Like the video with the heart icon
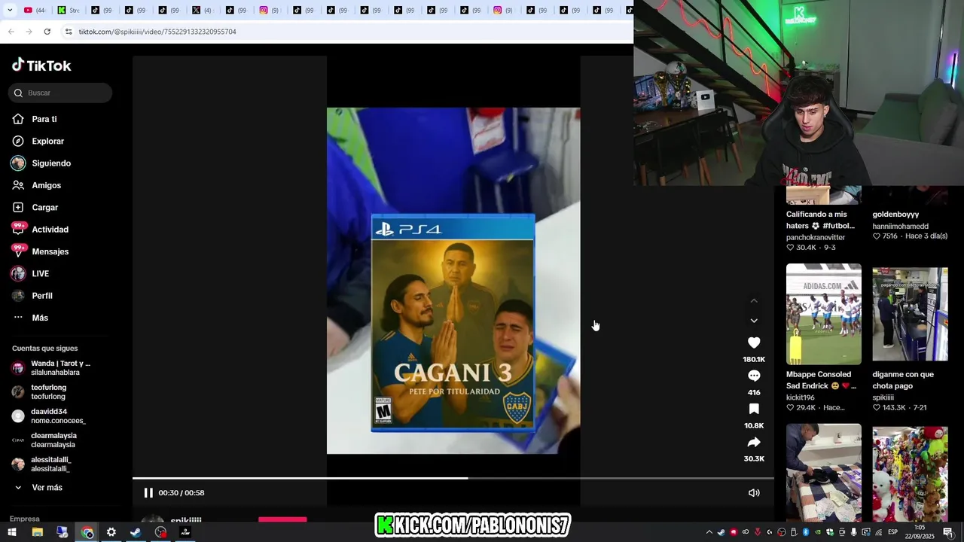The width and height of the screenshot is (964, 542). pyautogui.click(x=754, y=343)
